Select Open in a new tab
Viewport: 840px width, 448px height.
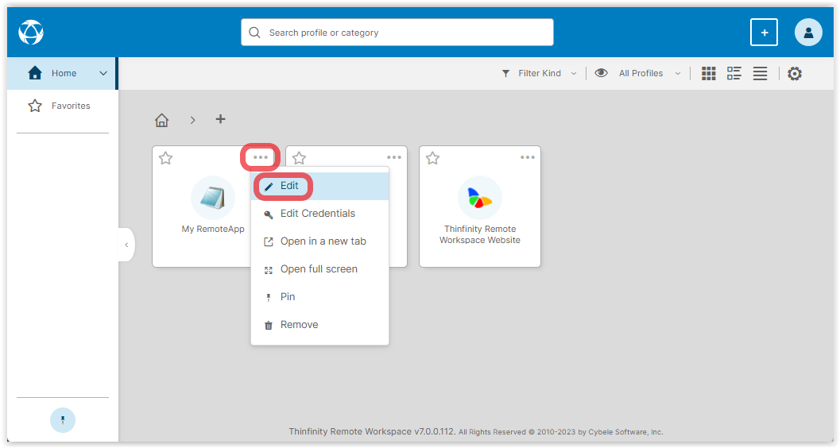click(x=319, y=241)
